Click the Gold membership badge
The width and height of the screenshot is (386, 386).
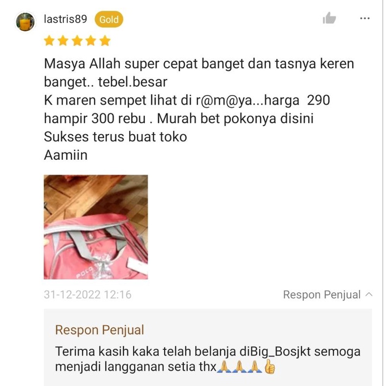point(109,19)
